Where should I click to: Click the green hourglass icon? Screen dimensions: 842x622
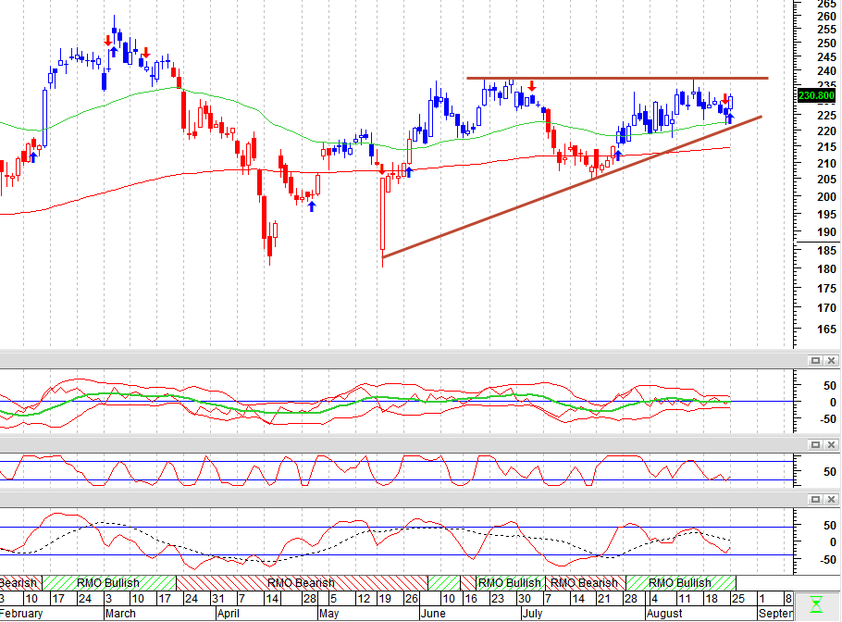816,604
